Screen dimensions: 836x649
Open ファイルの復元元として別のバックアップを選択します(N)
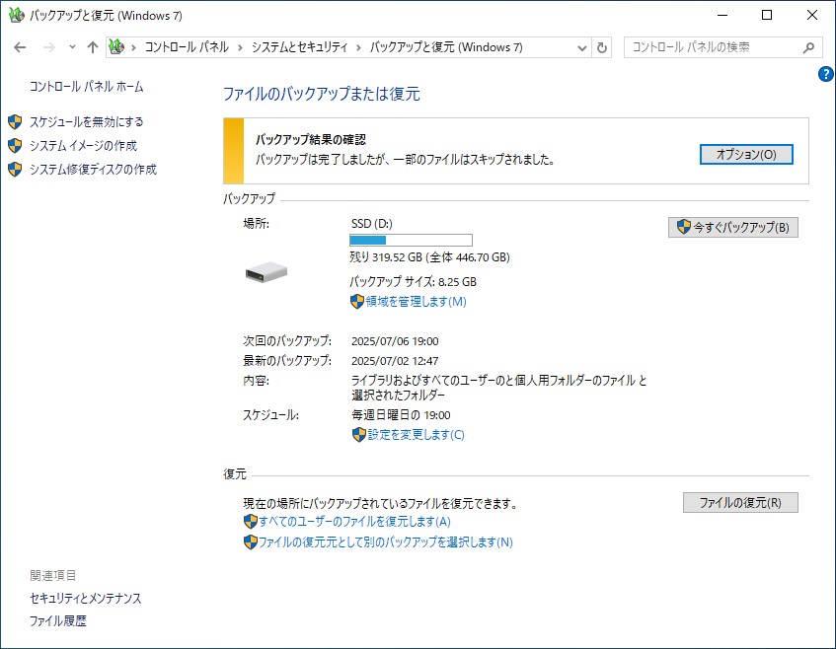pyautogui.click(x=386, y=542)
